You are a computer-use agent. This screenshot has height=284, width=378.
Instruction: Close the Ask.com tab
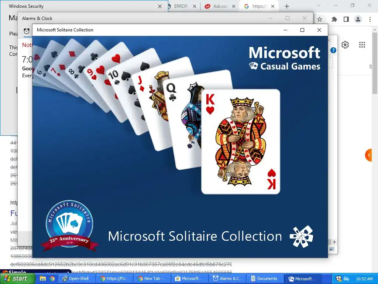(x=234, y=6)
